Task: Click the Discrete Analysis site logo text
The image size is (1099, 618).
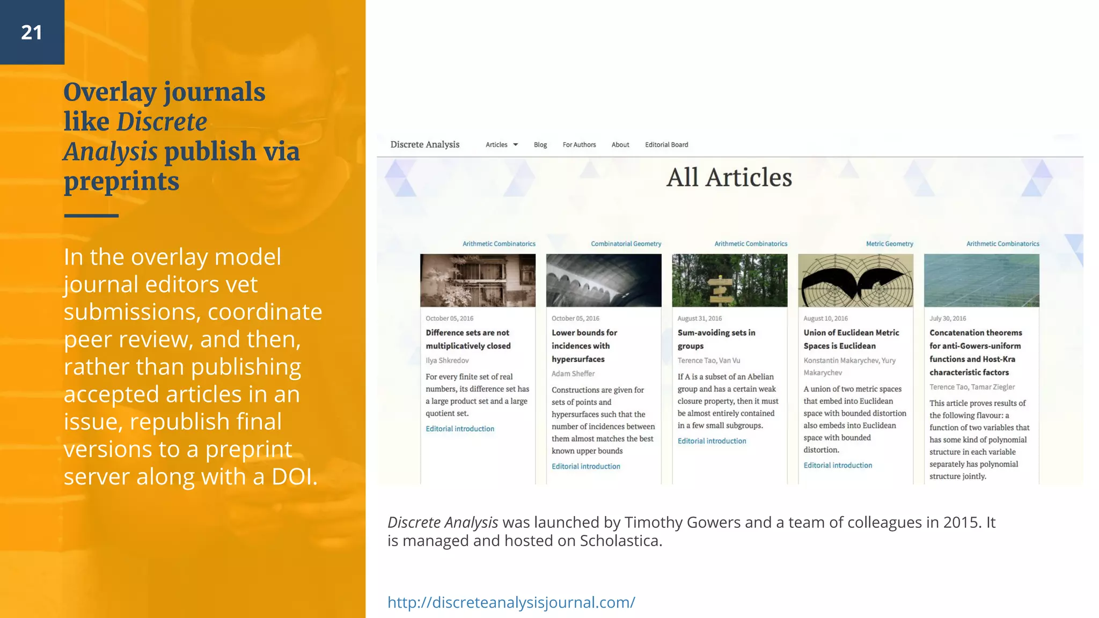Action: coord(425,144)
